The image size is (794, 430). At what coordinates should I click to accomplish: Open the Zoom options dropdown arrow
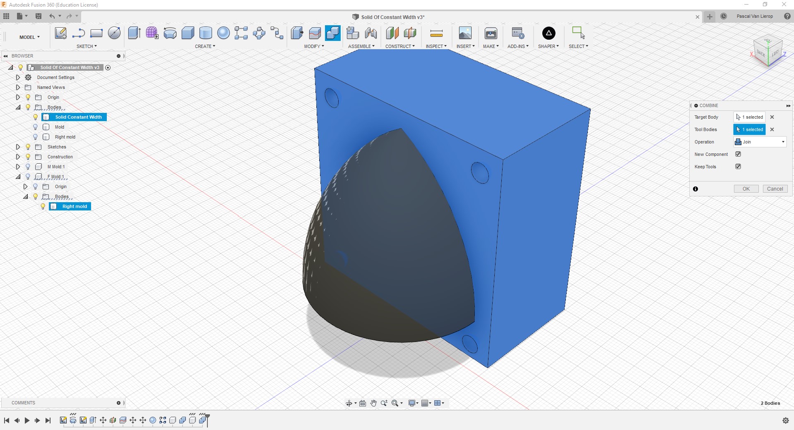coord(402,403)
